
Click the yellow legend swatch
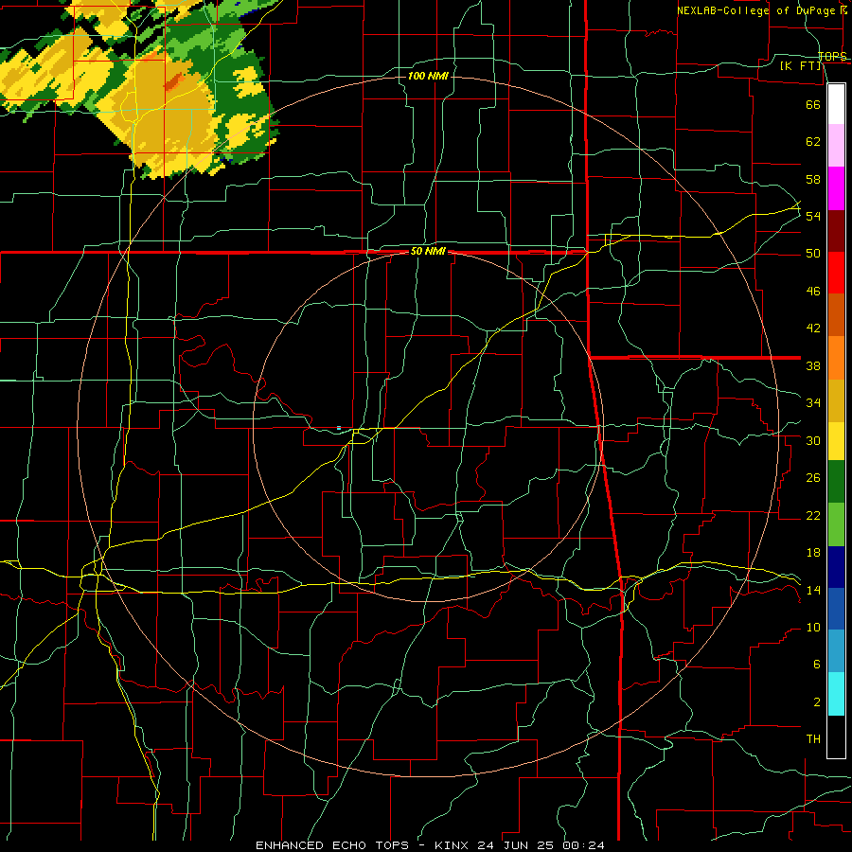836,441
